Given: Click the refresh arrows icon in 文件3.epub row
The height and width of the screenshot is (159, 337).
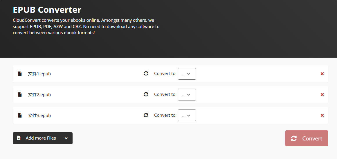Looking at the screenshot, I should point(146,115).
